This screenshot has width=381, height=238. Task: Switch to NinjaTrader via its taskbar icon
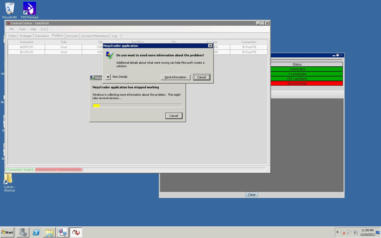[x=76, y=232]
